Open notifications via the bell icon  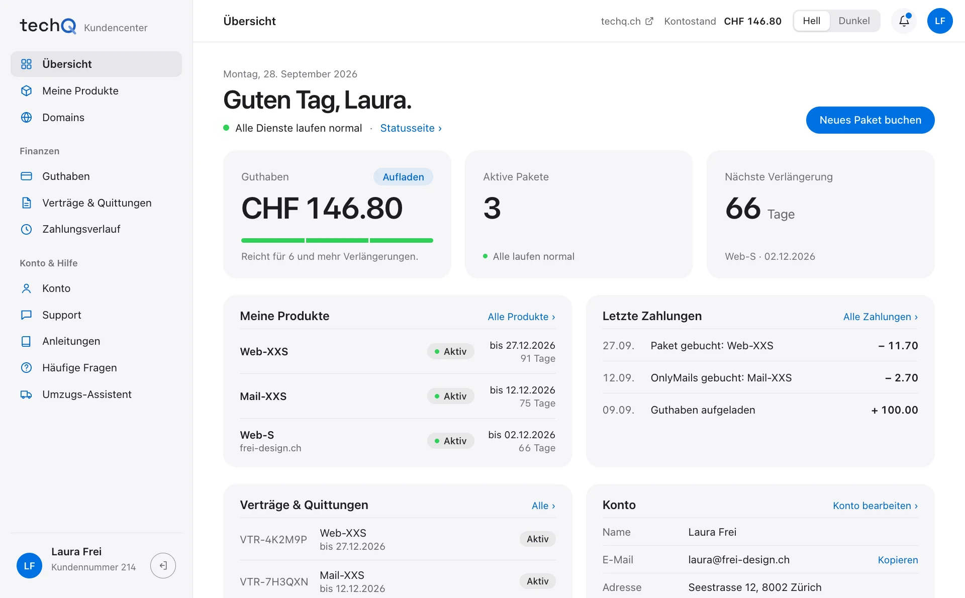click(x=904, y=21)
